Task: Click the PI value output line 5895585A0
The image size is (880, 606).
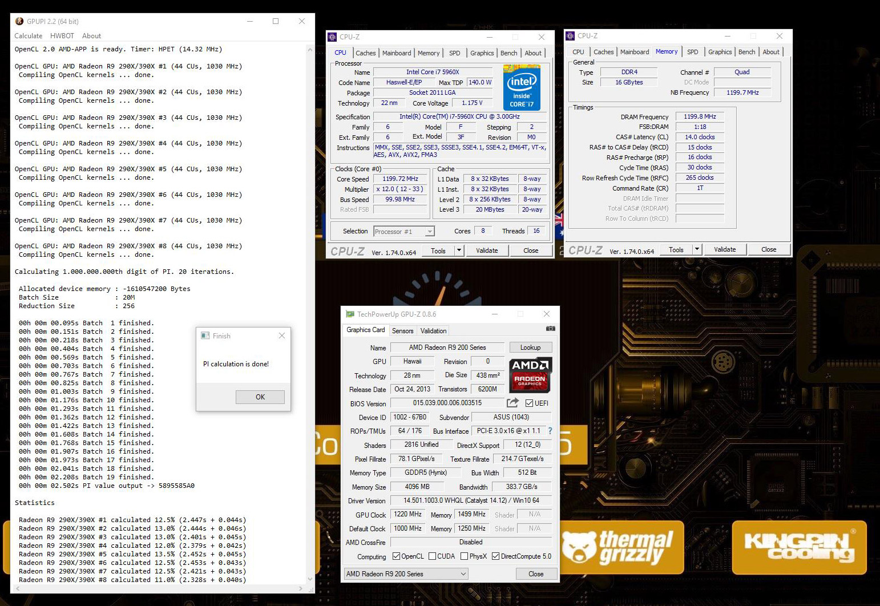Action: pyautogui.click(x=107, y=486)
